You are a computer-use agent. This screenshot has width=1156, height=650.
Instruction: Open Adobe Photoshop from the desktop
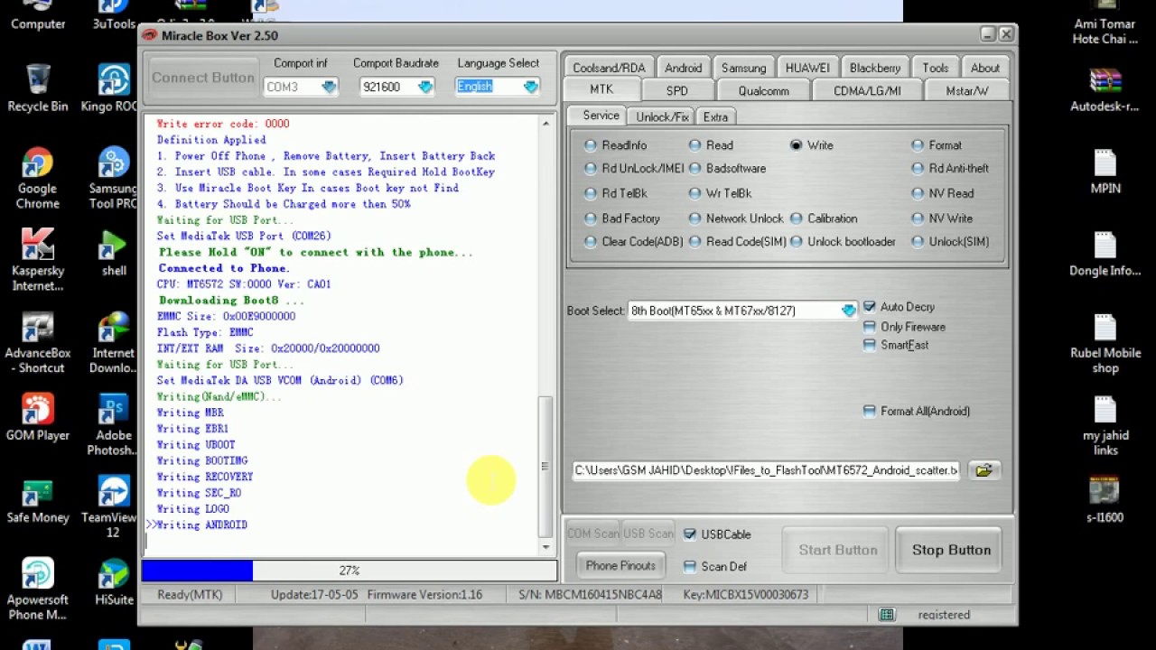click(114, 425)
